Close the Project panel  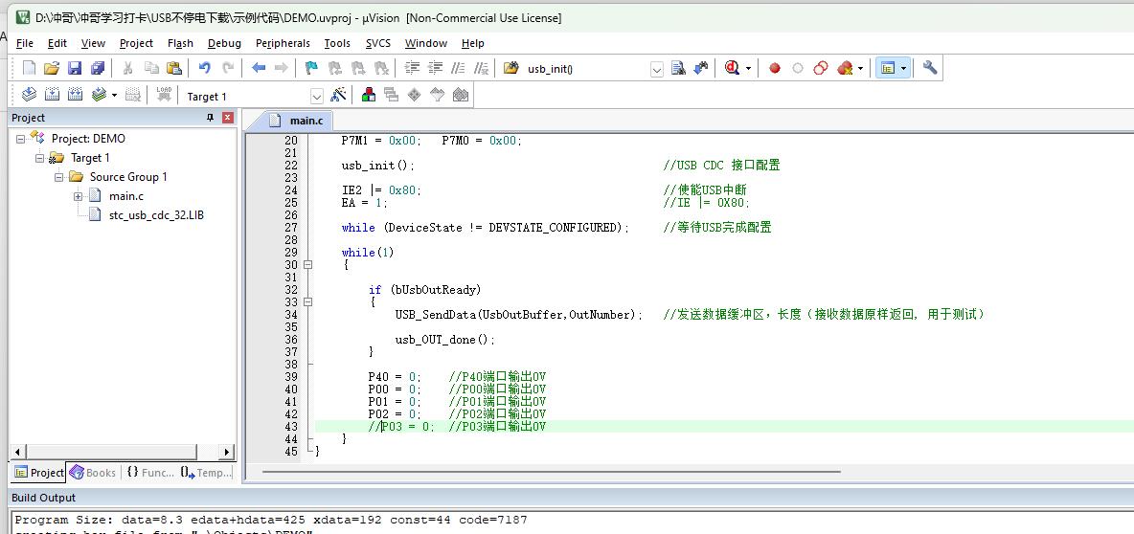[228, 118]
